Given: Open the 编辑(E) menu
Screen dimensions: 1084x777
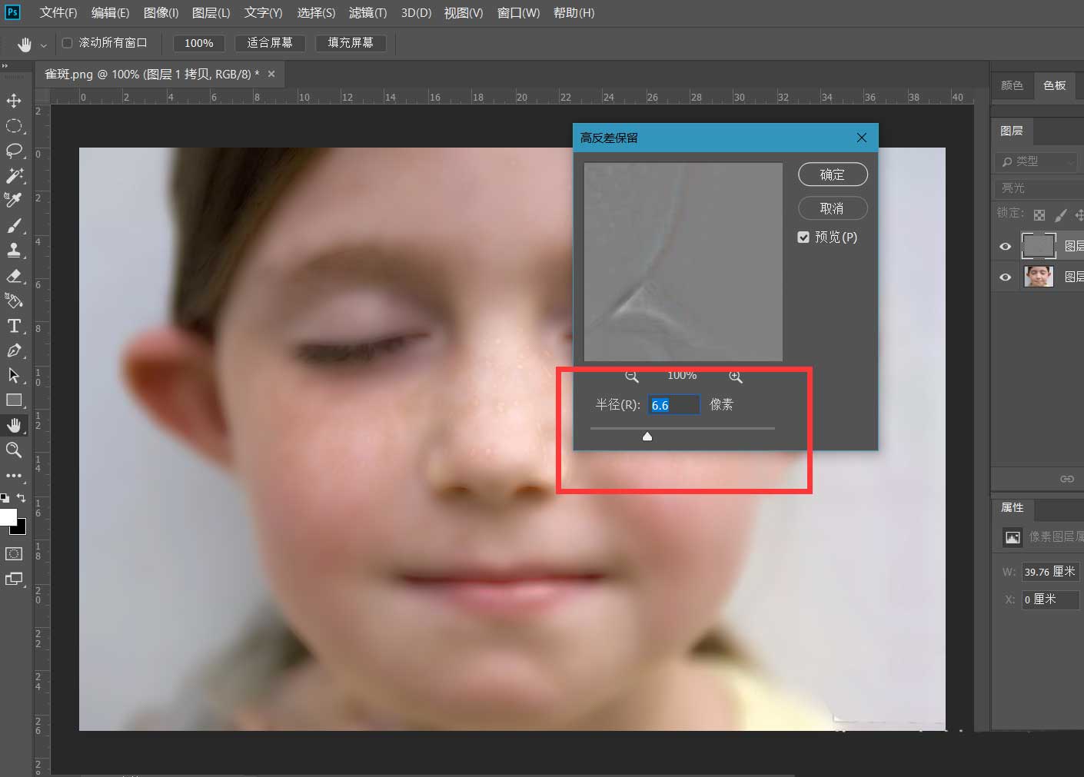Looking at the screenshot, I should [110, 13].
